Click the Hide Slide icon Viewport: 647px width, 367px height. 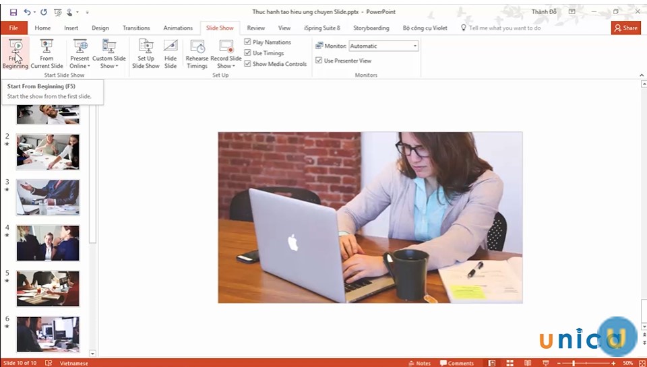pyautogui.click(x=171, y=54)
